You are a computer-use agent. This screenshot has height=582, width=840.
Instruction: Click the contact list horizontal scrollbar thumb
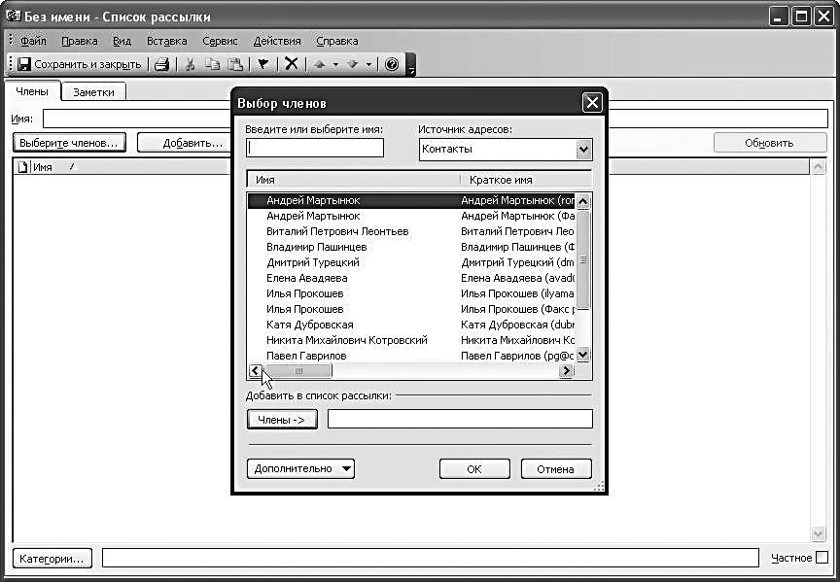pos(298,371)
